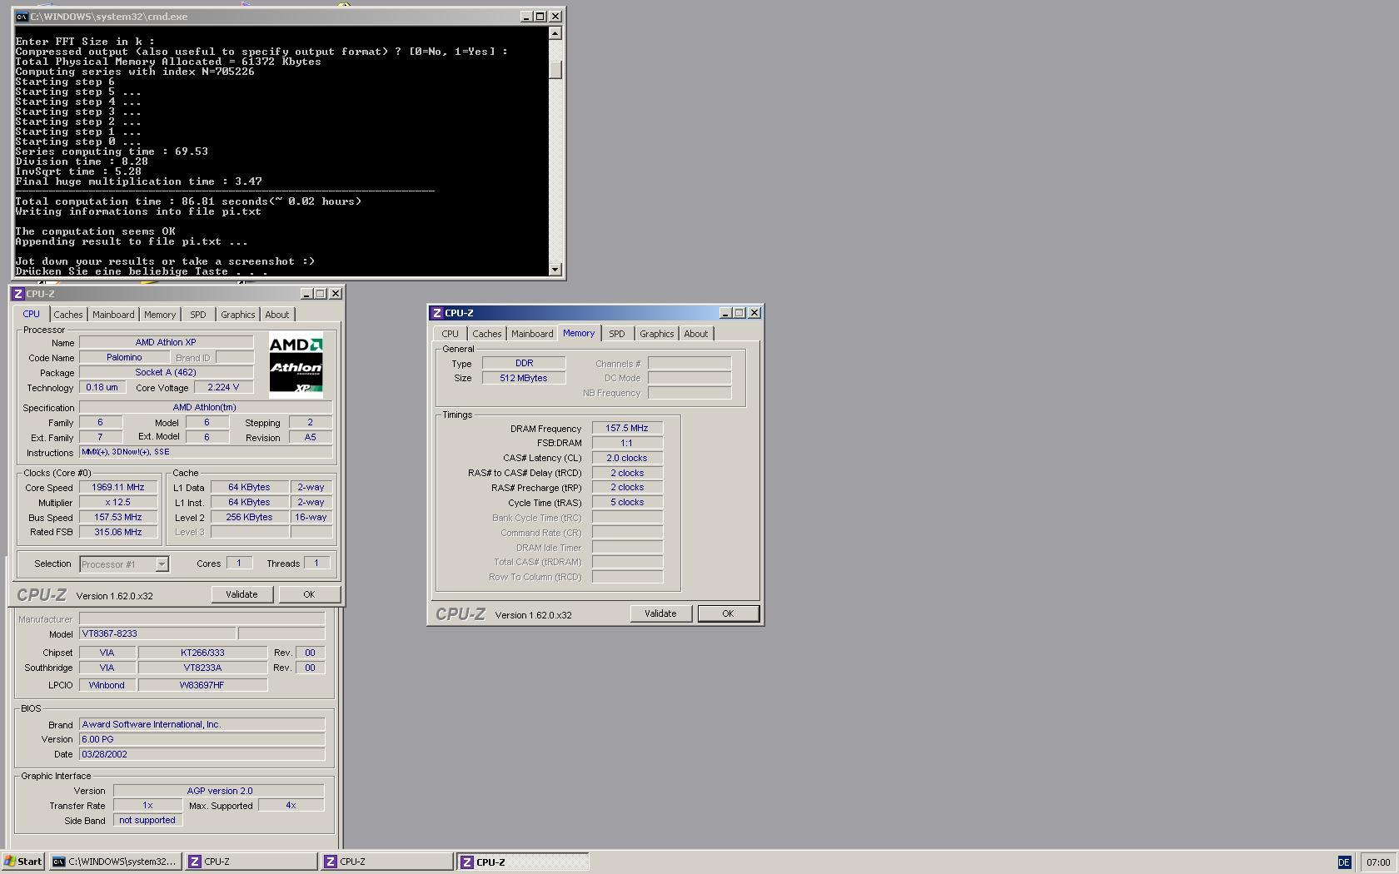Open the Graphics tab in the left CPU-Z window
Screen dimensions: 1399x874
[x=237, y=315]
